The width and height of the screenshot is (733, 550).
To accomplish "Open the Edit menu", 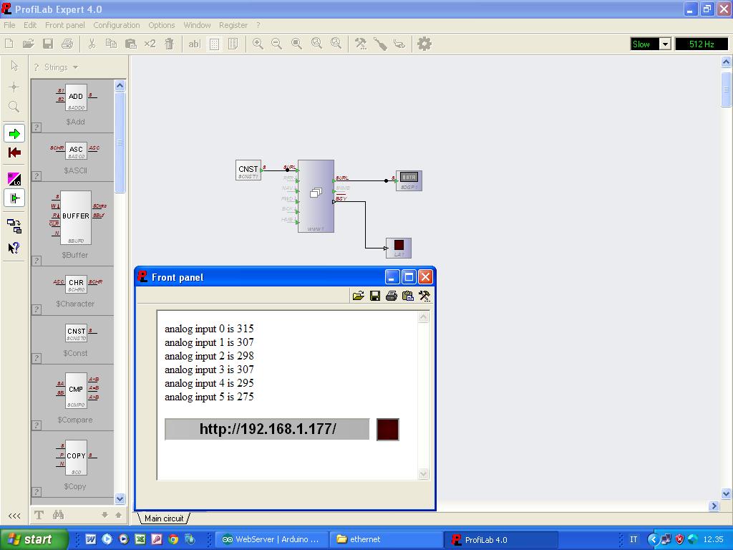I will click(30, 25).
